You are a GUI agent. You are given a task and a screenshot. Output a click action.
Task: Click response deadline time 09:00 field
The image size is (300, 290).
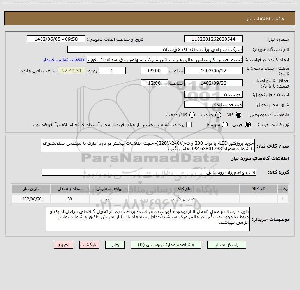point(154,70)
